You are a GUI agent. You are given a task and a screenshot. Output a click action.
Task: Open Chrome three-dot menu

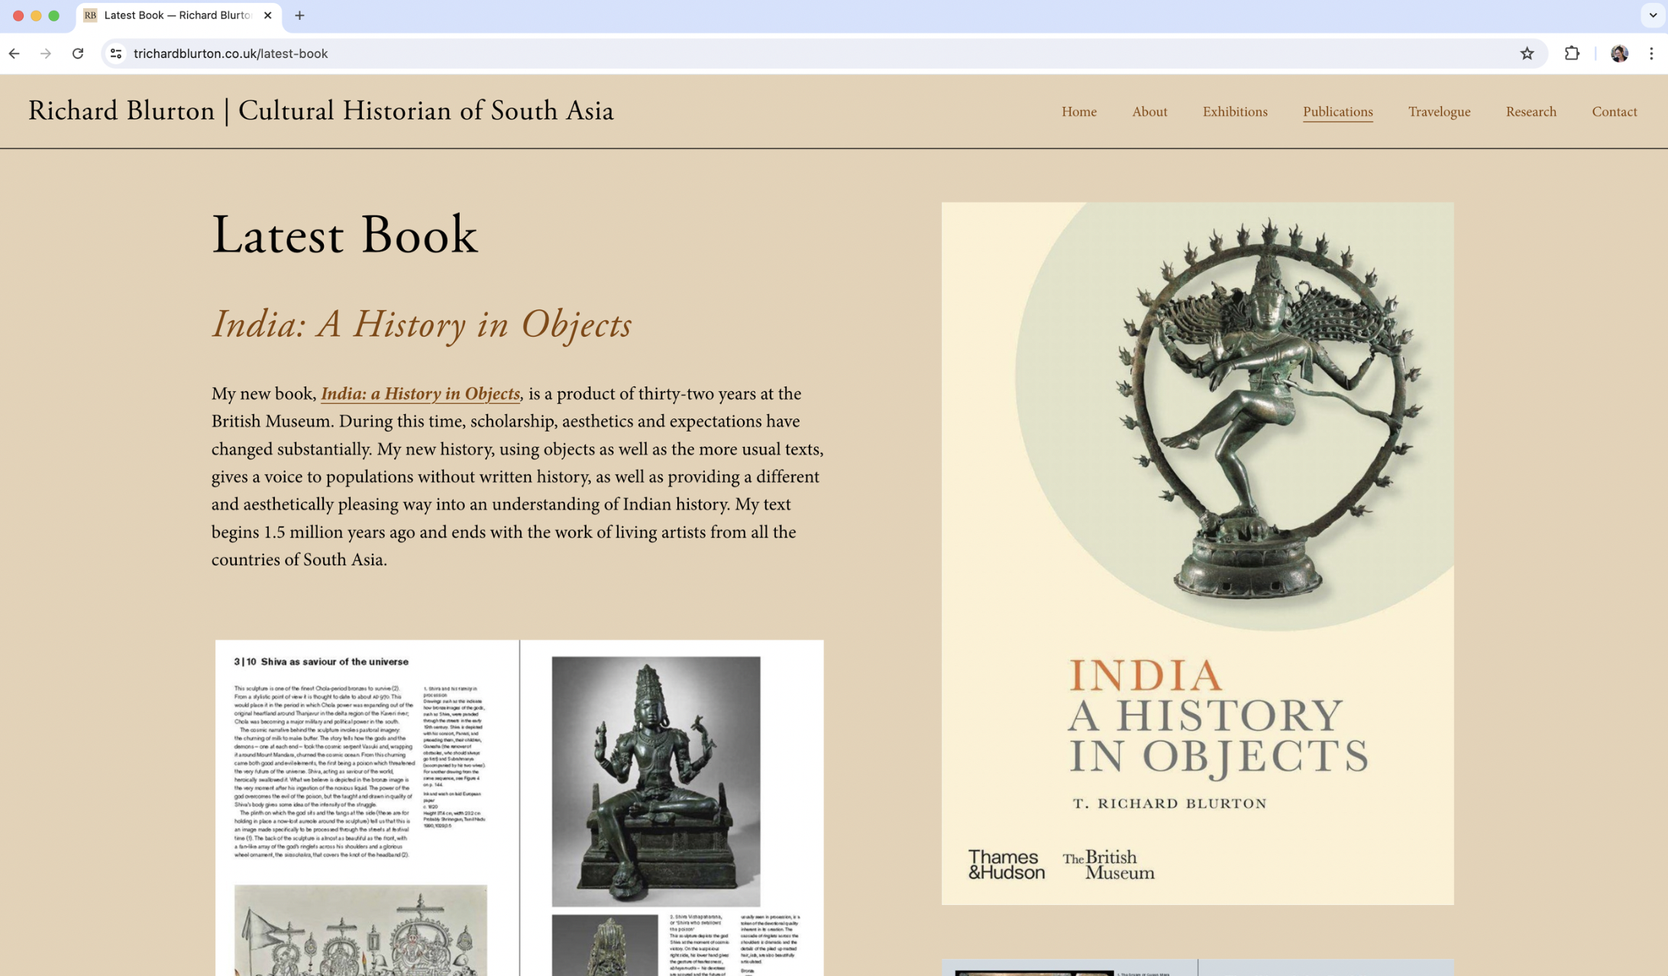point(1651,53)
